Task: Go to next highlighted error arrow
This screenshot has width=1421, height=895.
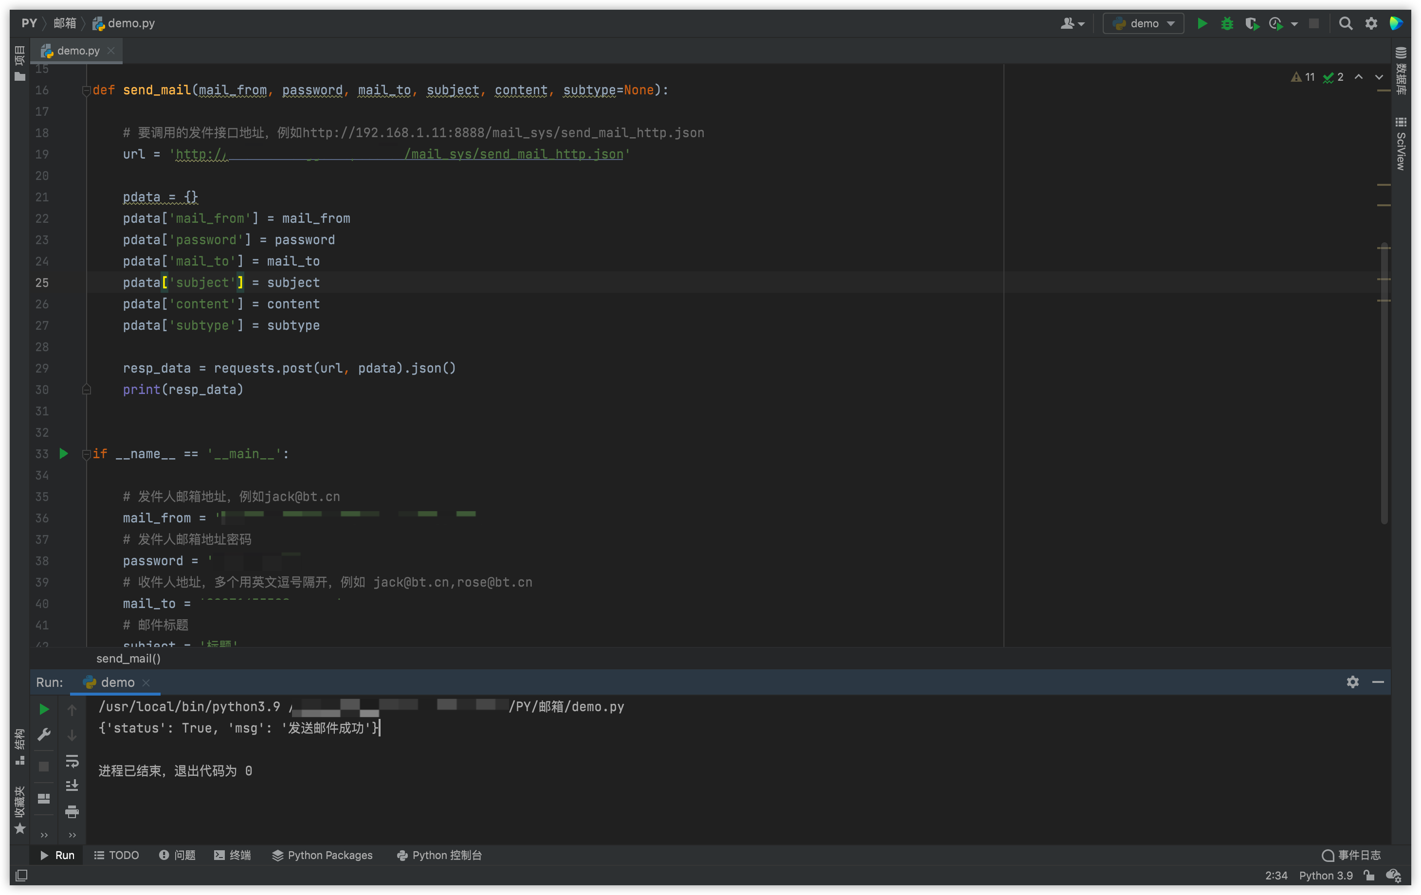Action: click(1379, 77)
